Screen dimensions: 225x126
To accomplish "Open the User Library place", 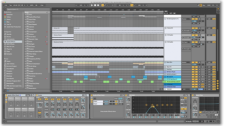I will coord(10,64).
